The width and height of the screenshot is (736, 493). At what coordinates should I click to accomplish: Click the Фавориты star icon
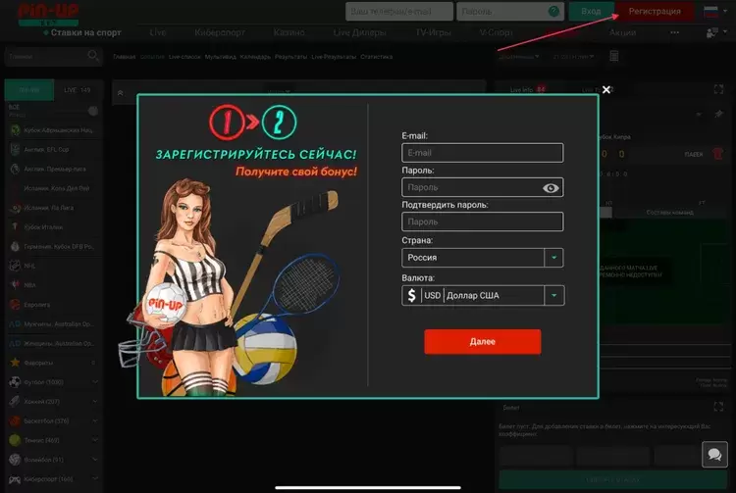[15, 363]
